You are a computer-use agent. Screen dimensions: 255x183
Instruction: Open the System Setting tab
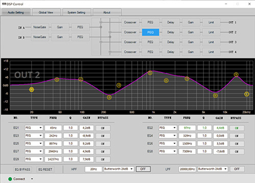pos(76,12)
